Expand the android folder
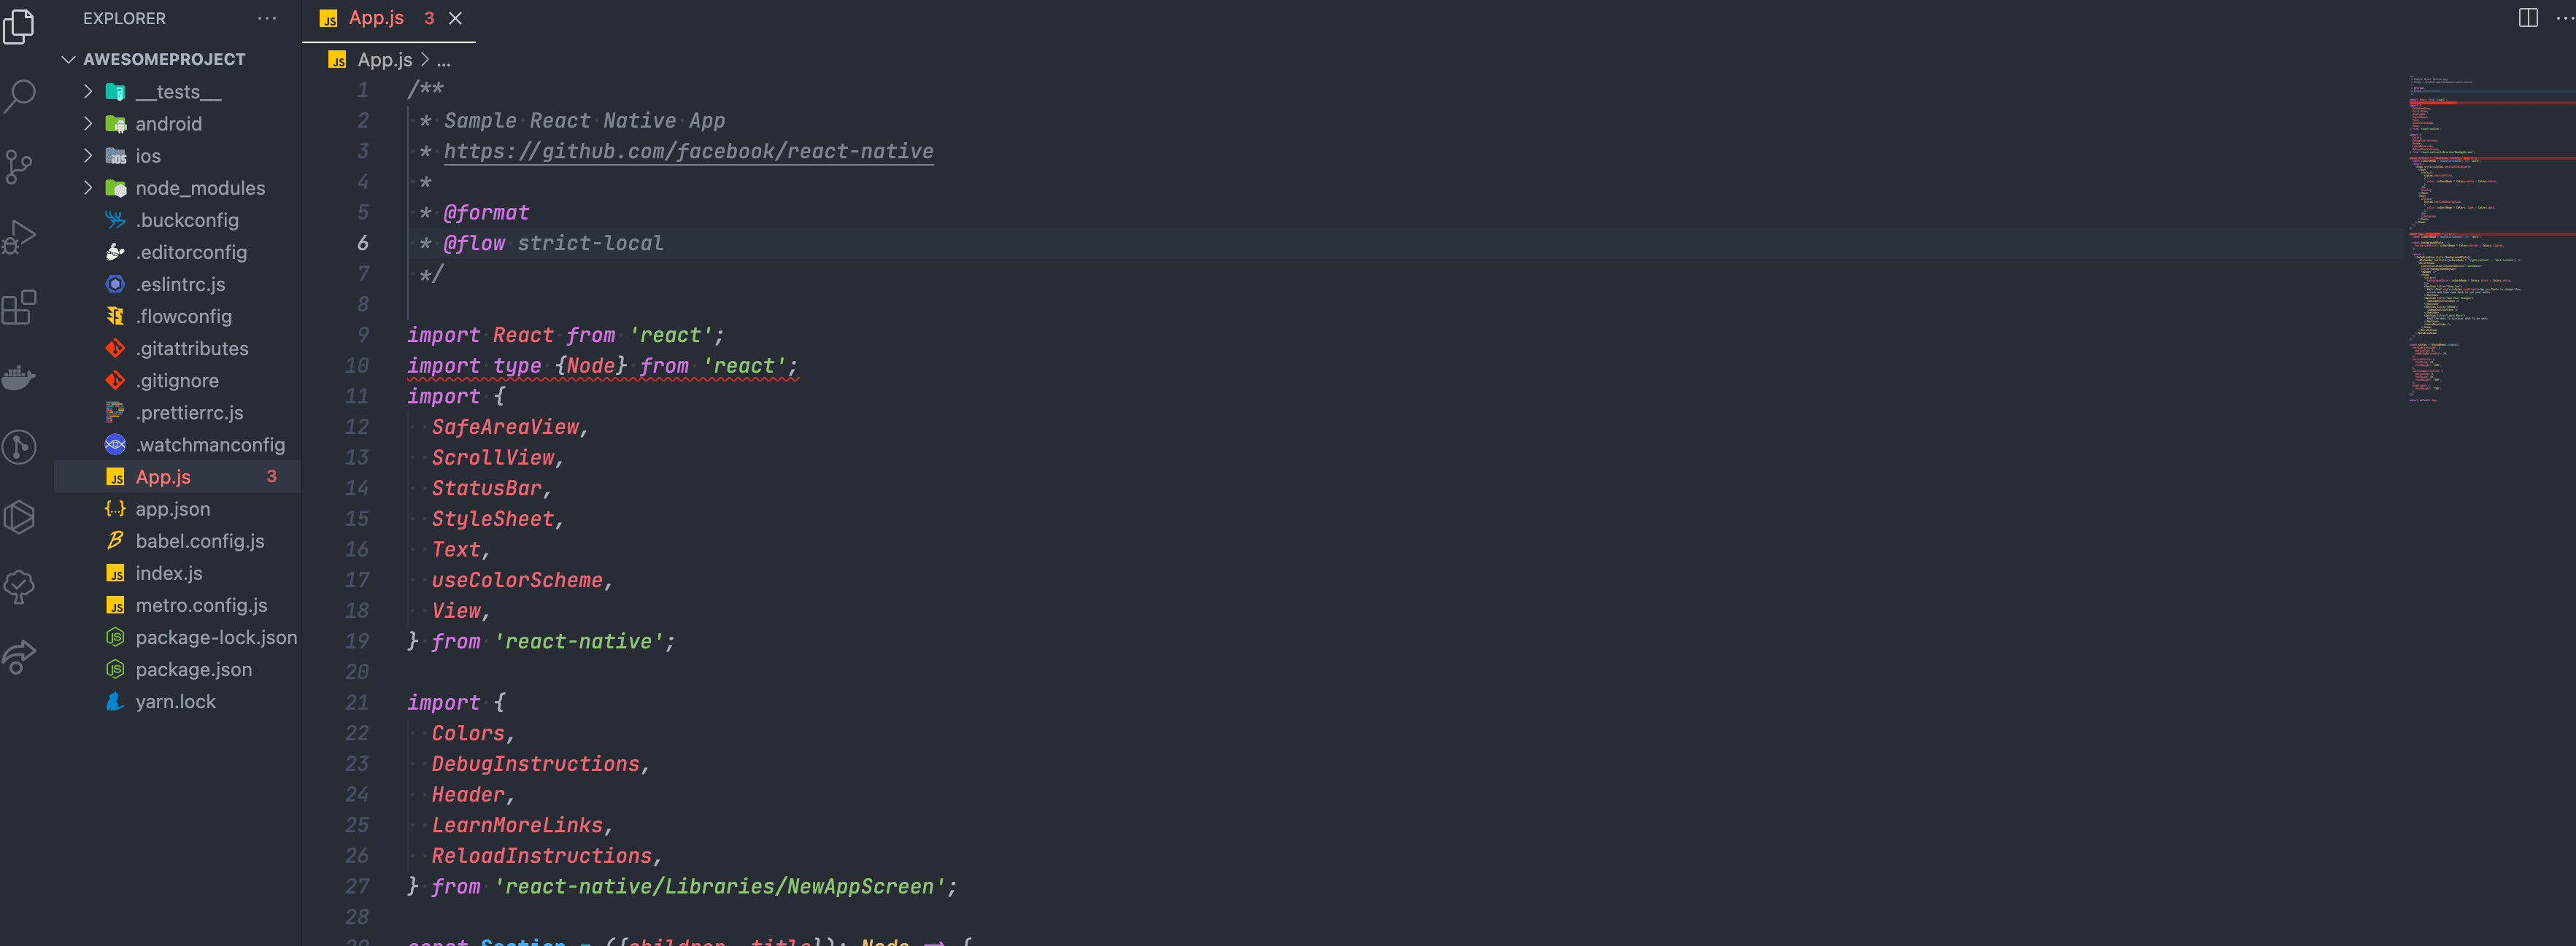2576x946 pixels. pos(88,124)
